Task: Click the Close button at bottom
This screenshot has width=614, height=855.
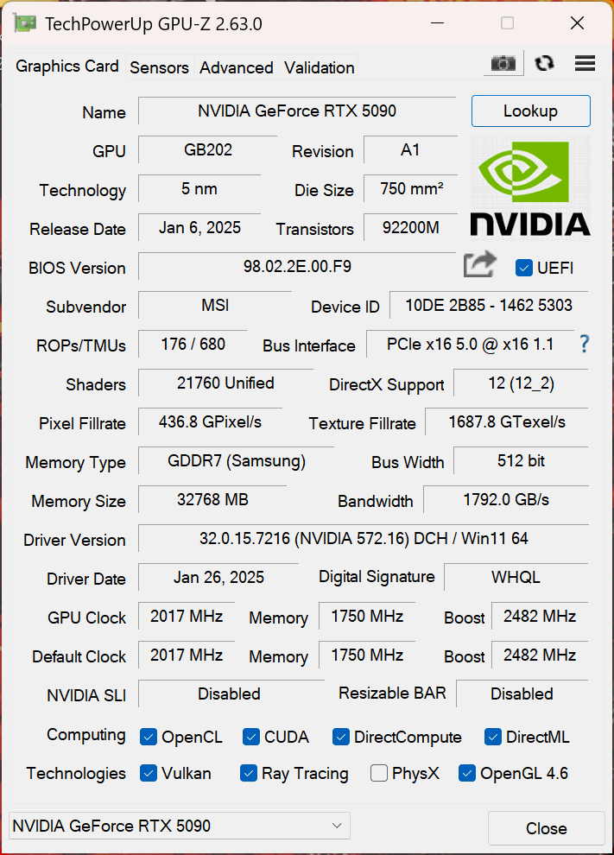Action: pos(547,828)
